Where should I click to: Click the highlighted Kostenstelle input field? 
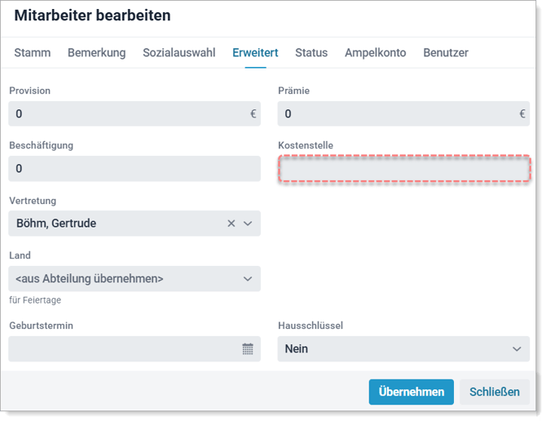404,168
